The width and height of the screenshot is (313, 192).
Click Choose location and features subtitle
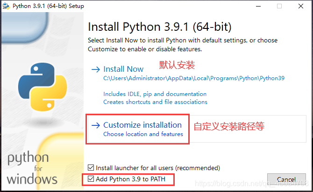click(143, 134)
